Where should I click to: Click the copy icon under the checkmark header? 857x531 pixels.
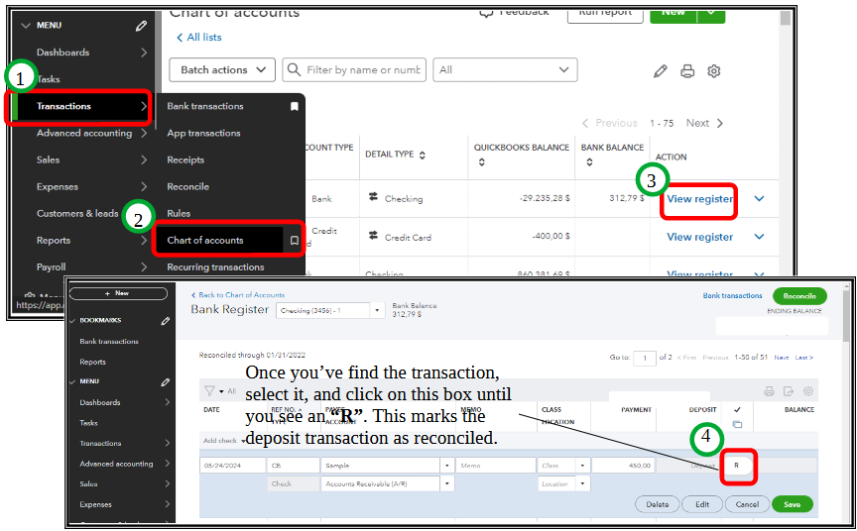tap(737, 424)
